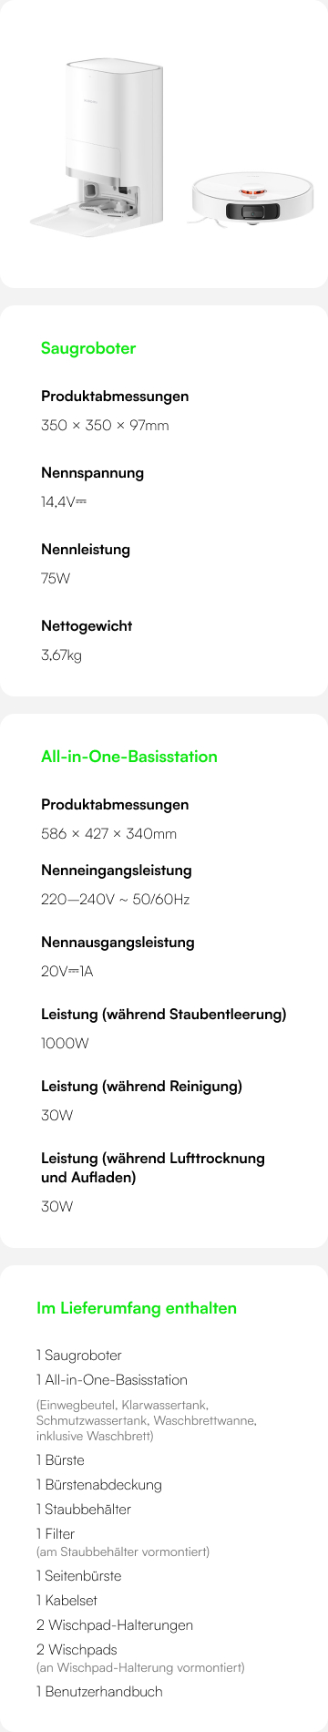Select the 220—240V ~ 50/60Hz value

pyautogui.click(x=115, y=900)
